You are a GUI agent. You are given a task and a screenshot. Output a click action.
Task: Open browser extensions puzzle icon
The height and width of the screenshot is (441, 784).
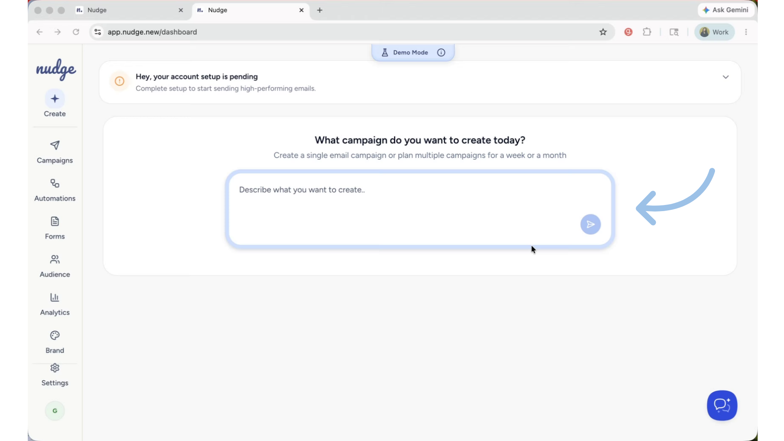click(647, 32)
